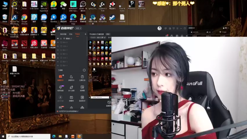Switch to the orange highlighted scene tab
Screen dimensions: 247x139
pos(77,34)
